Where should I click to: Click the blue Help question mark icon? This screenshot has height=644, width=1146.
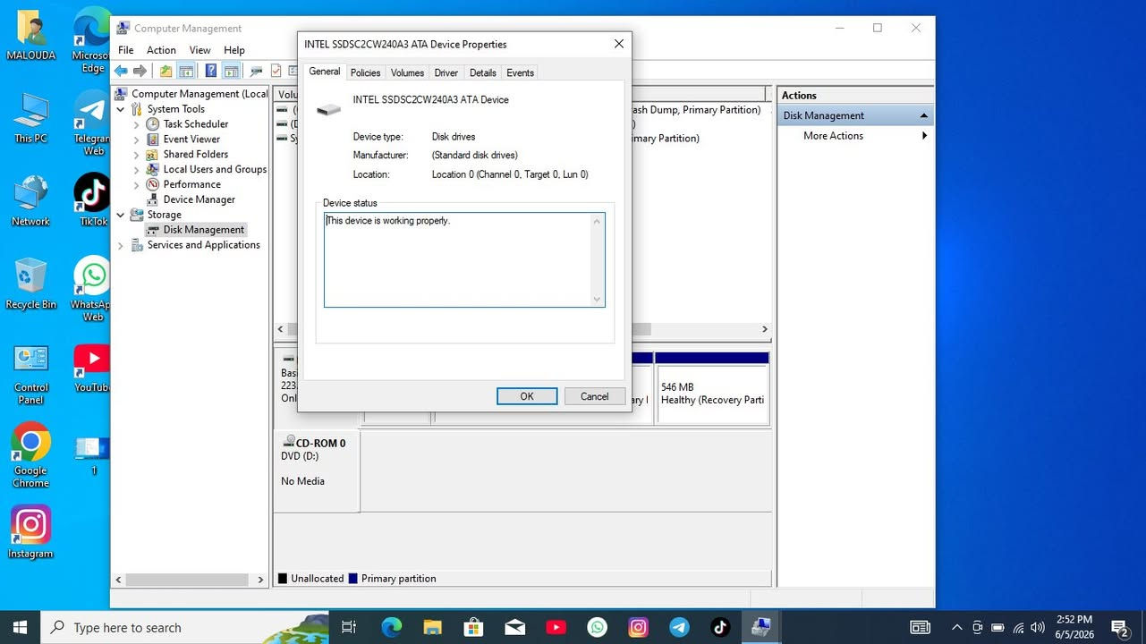coord(211,72)
